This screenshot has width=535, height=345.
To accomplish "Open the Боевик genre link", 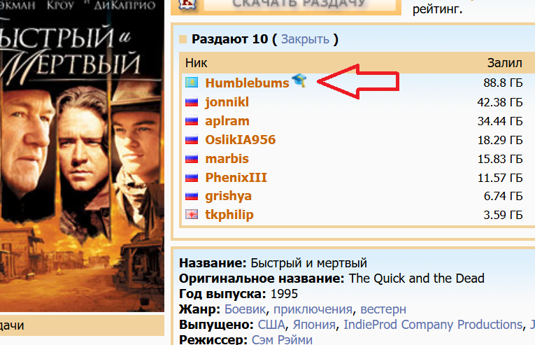I will point(245,309).
